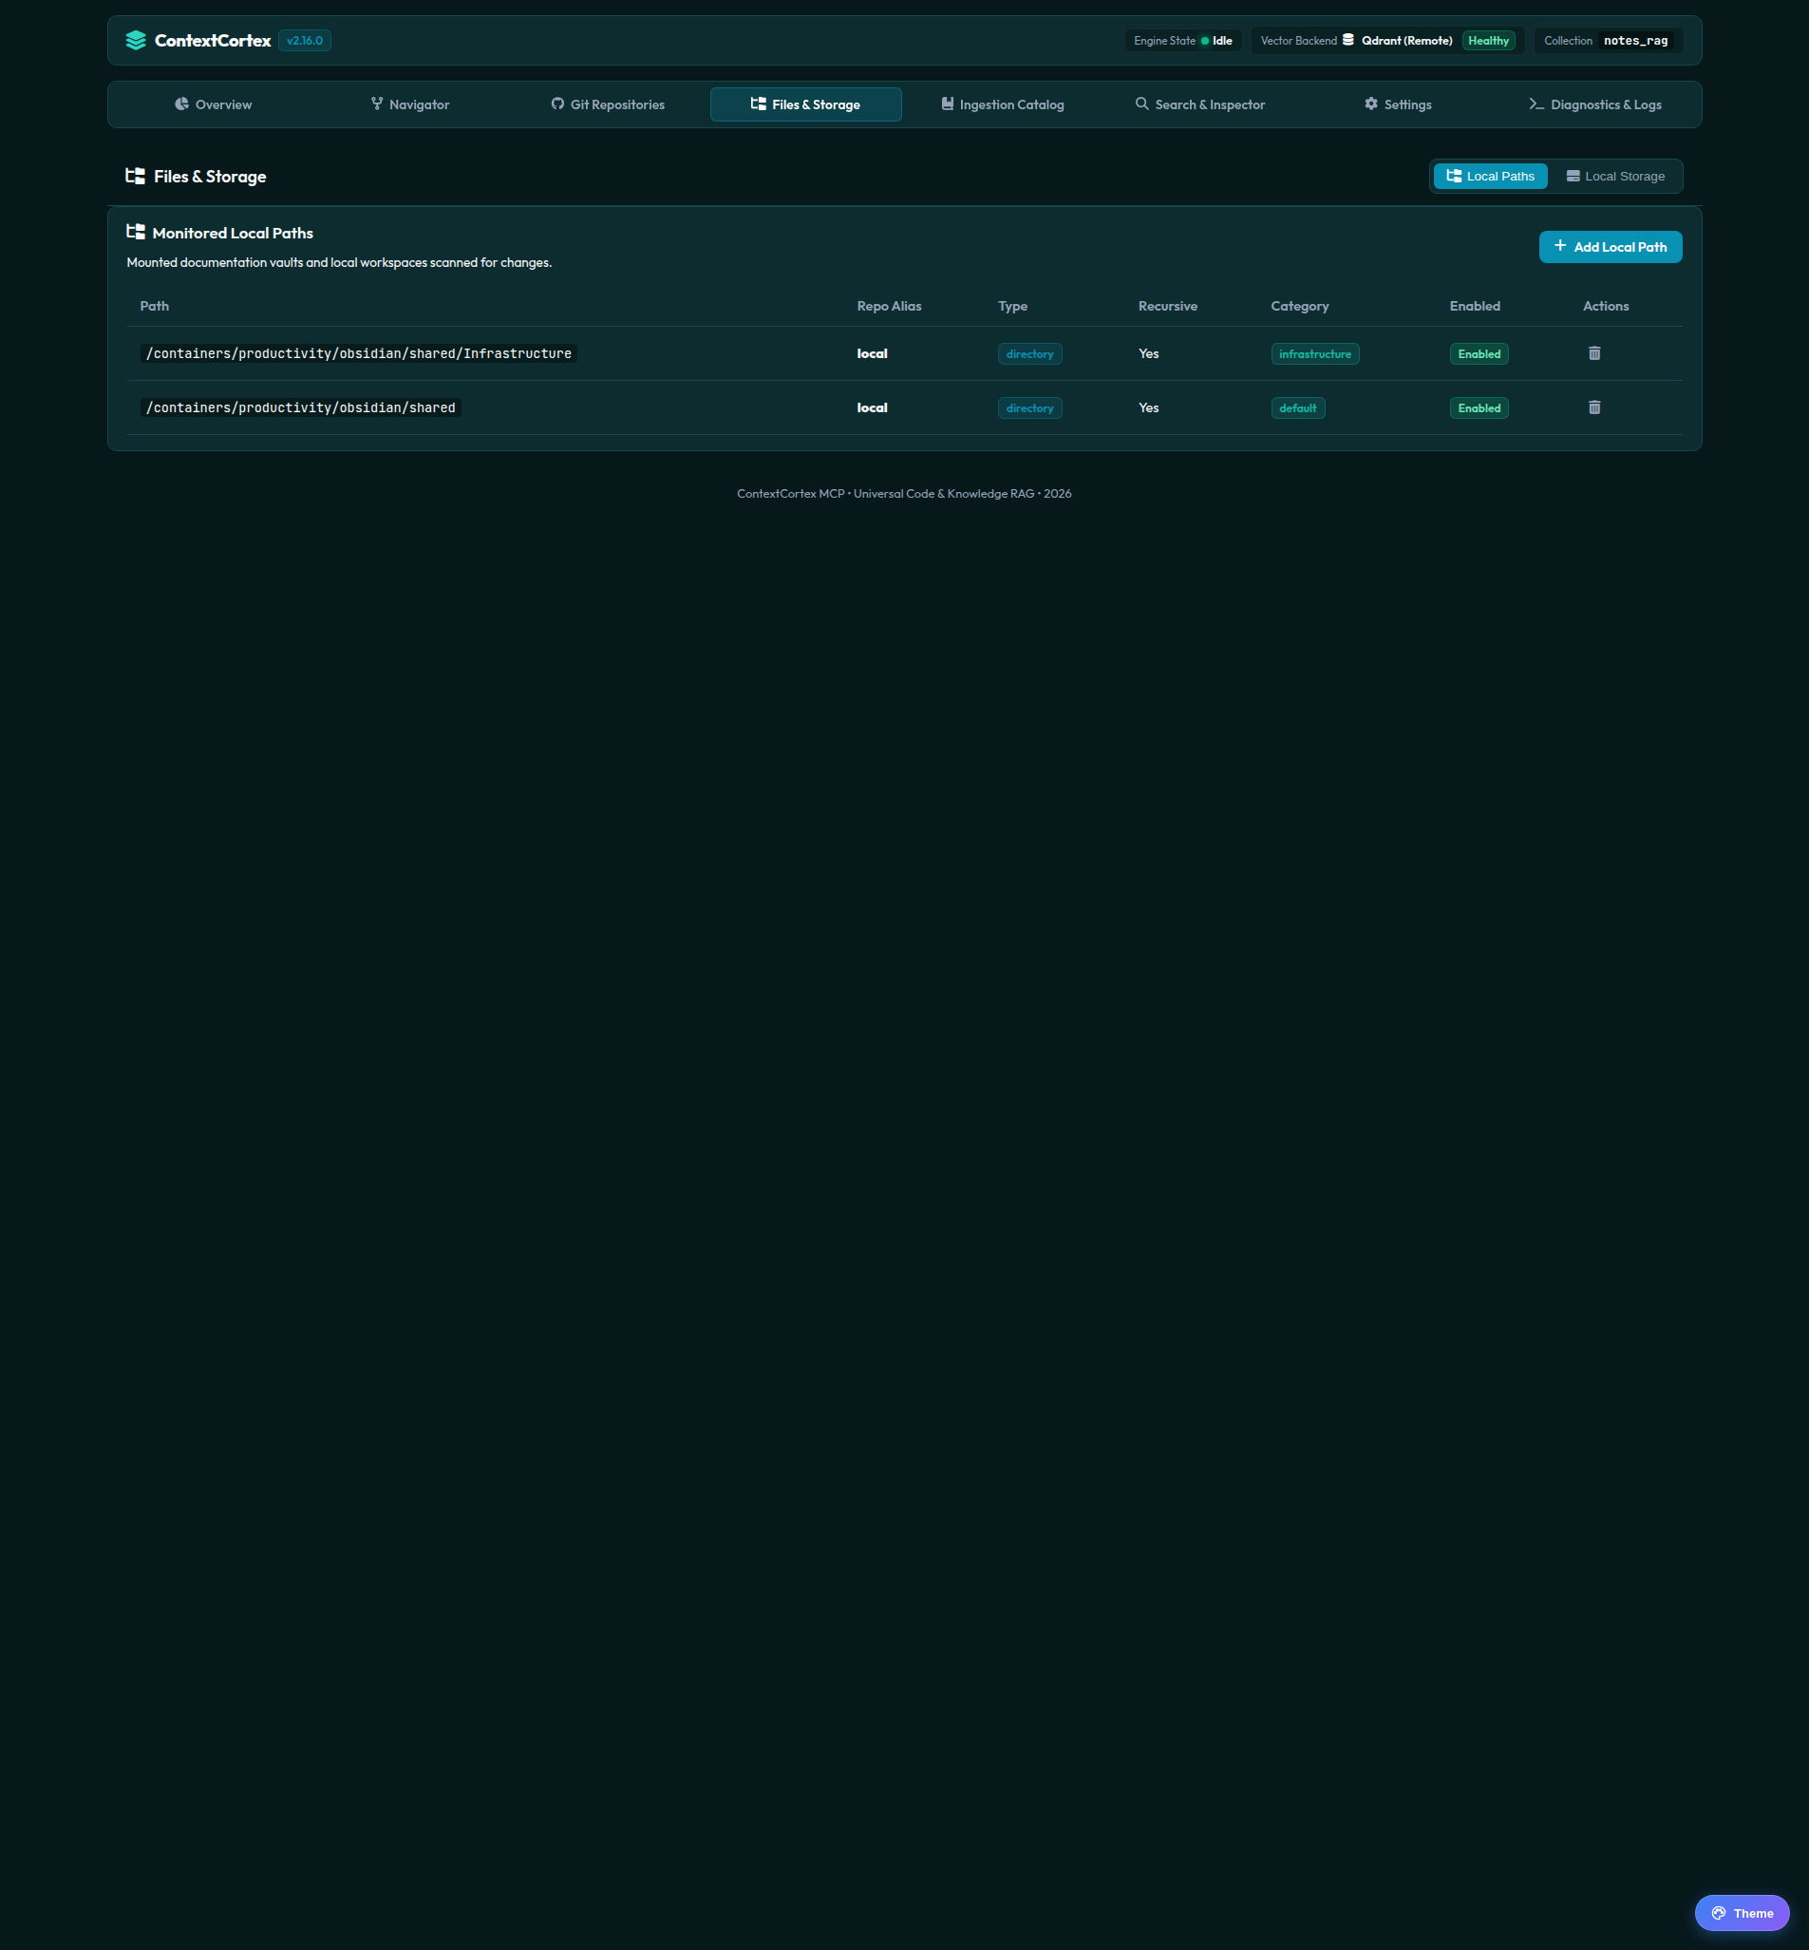Click directory type tag in obsidian/shared row

click(x=1029, y=408)
